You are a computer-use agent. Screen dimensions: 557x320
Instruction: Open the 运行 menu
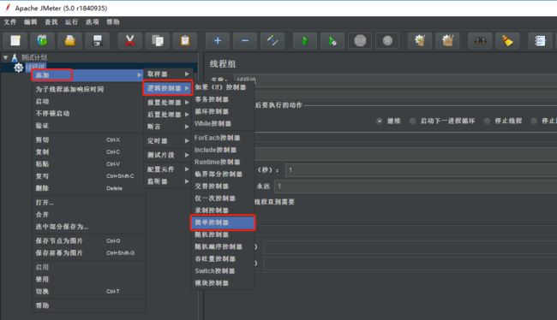[x=71, y=22]
